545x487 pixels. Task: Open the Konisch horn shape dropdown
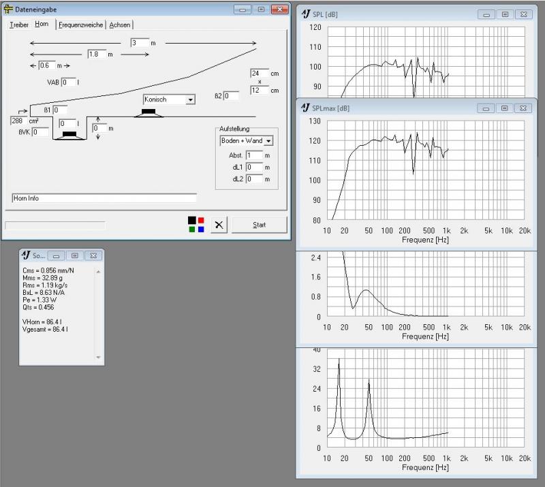coord(169,99)
